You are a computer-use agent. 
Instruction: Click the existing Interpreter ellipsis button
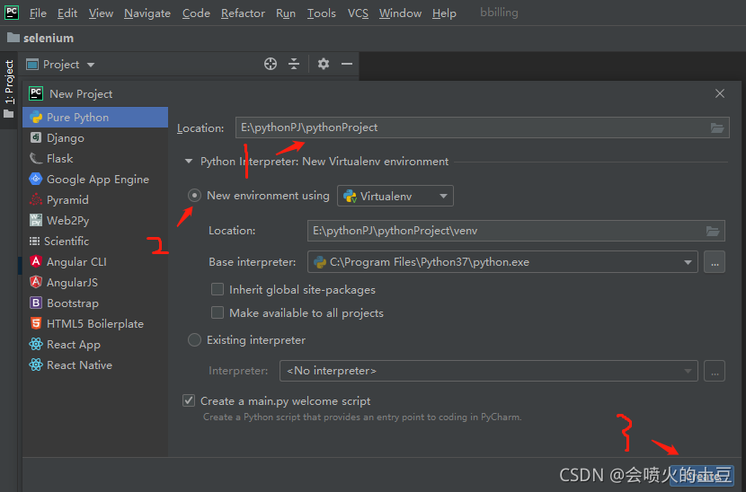coord(715,371)
